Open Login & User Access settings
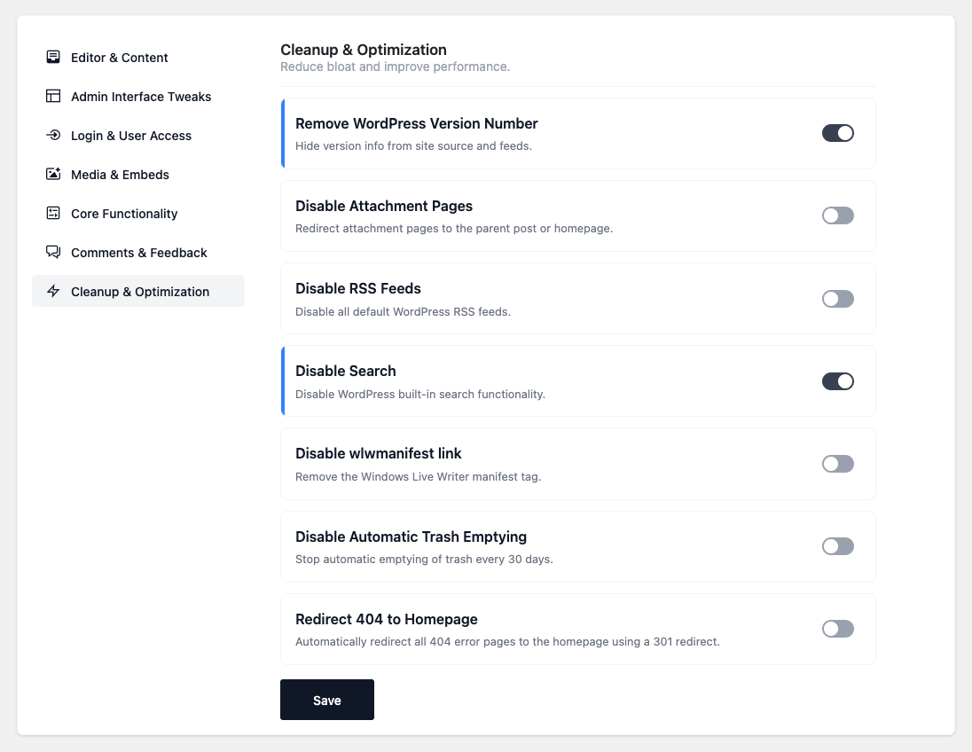 (x=131, y=136)
